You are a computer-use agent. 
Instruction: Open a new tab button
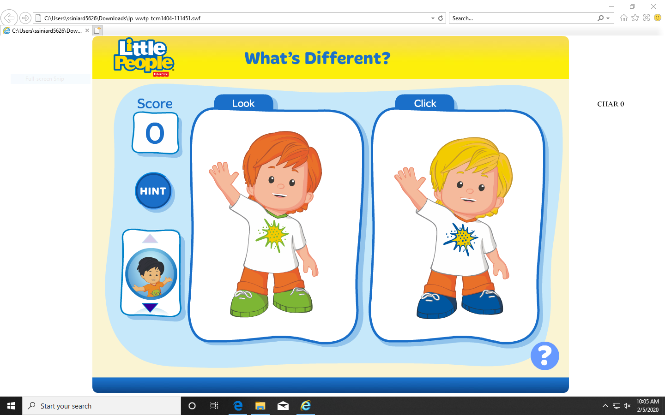click(97, 31)
